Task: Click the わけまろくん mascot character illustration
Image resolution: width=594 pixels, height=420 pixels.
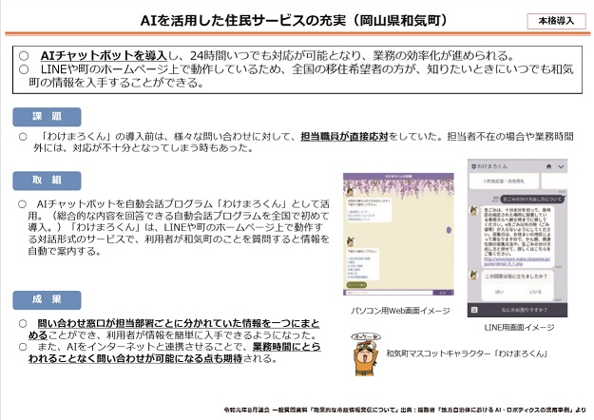Action: click(x=366, y=353)
